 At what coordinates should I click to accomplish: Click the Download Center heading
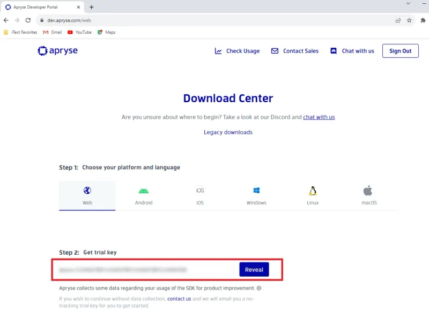tap(228, 98)
